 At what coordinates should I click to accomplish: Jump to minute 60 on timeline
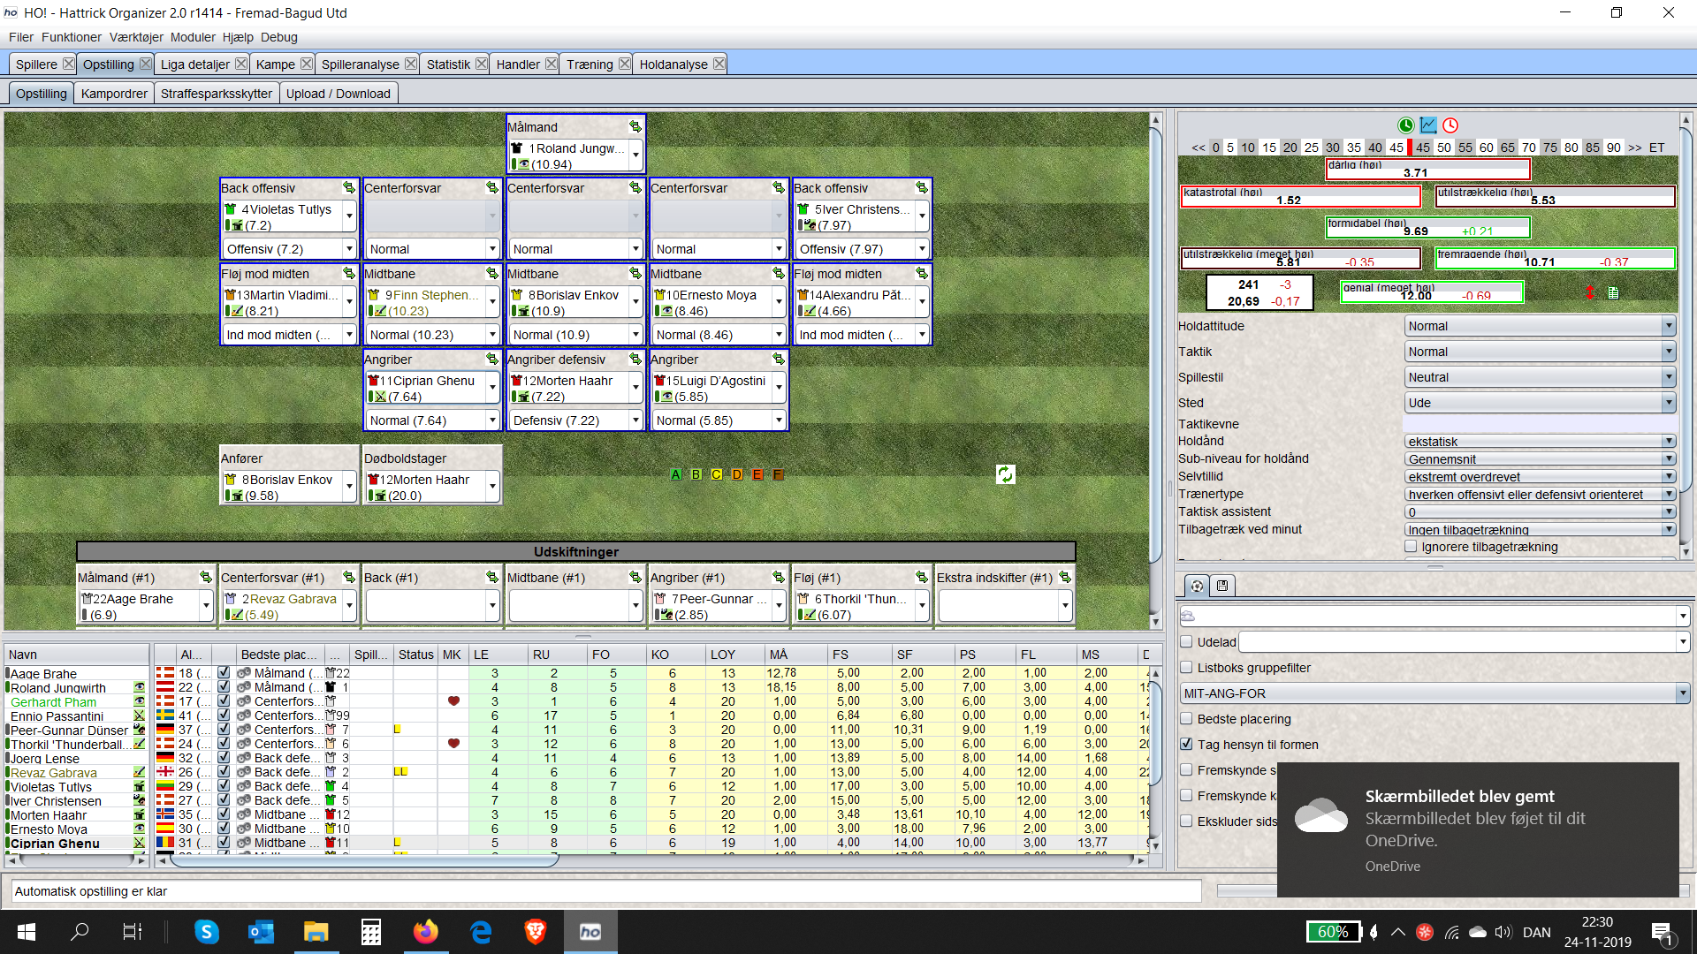coord(1487,148)
